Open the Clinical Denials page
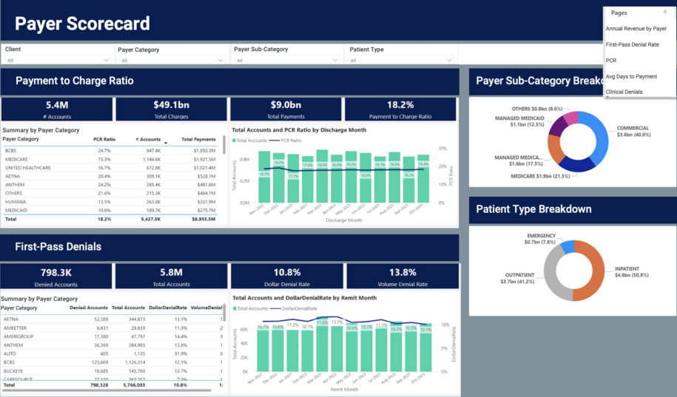Screen dimensions: 677x397 click(624, 92)
